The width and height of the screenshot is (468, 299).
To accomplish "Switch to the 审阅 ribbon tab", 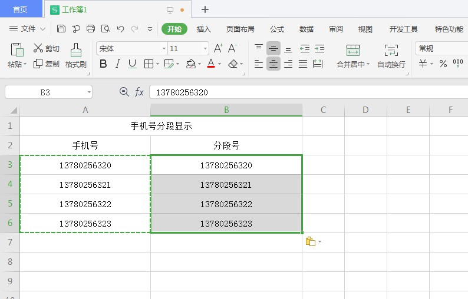I will (336, 29).
